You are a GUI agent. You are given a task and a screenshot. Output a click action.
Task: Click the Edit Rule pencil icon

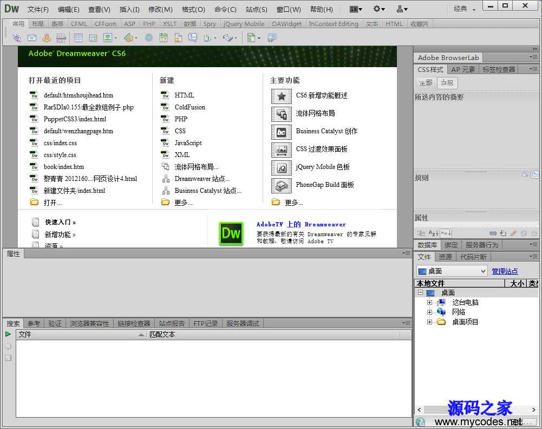coord(513,233)
